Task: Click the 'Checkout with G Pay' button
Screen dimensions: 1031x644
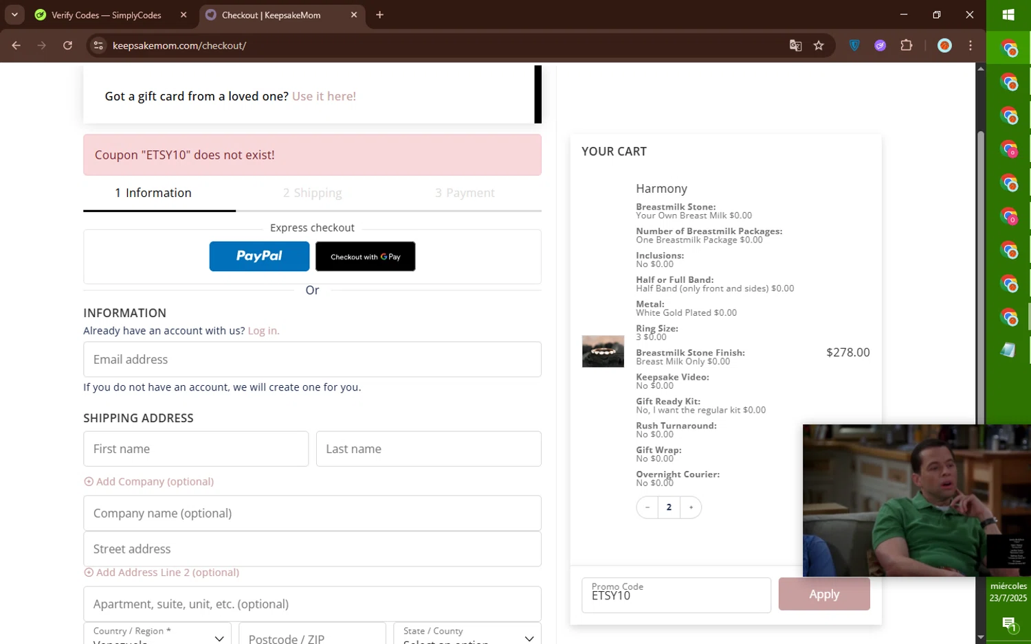Action: [365, 256]
